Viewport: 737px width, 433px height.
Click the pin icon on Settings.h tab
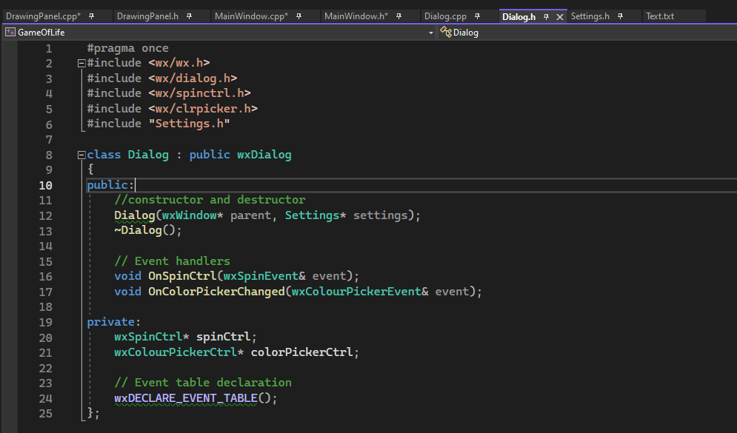click(x=620, y=15)
